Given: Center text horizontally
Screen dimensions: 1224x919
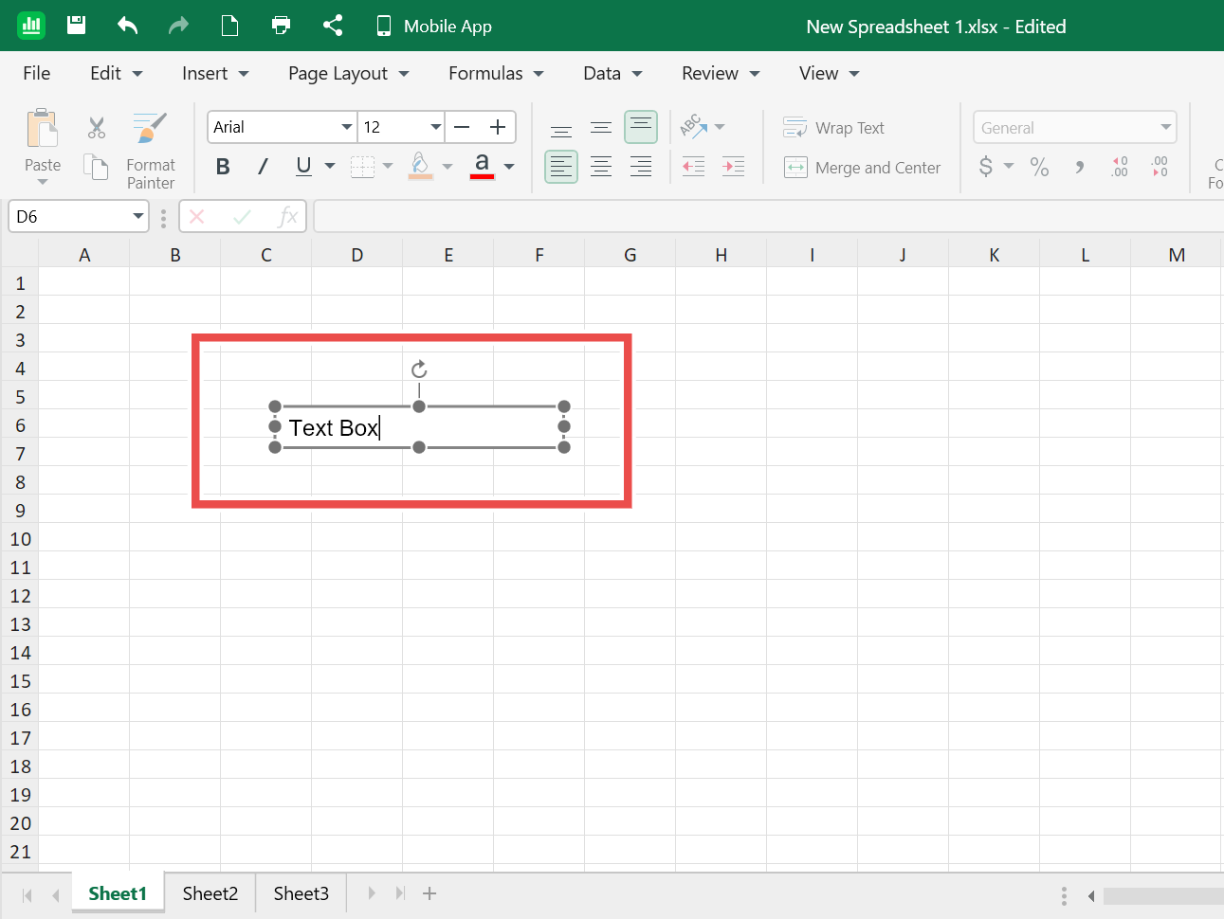Looking at the screenshot, I should click(x=601, y=167).
